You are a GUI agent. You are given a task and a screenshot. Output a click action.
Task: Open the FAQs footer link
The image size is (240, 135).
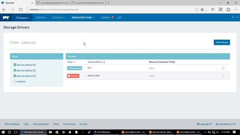(x=56, y=124)
